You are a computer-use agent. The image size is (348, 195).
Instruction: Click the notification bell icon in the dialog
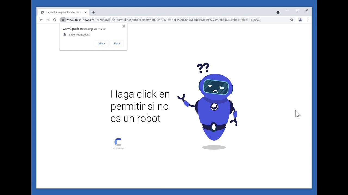click(x=65, y=34)
